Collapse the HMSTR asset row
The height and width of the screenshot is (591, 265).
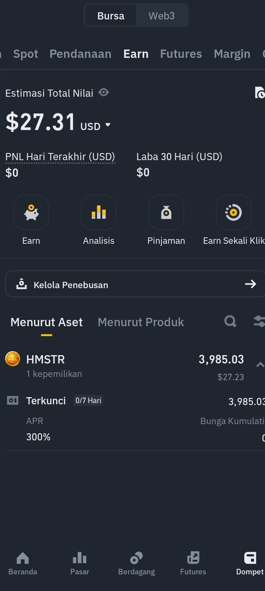[x=259, y=365]
